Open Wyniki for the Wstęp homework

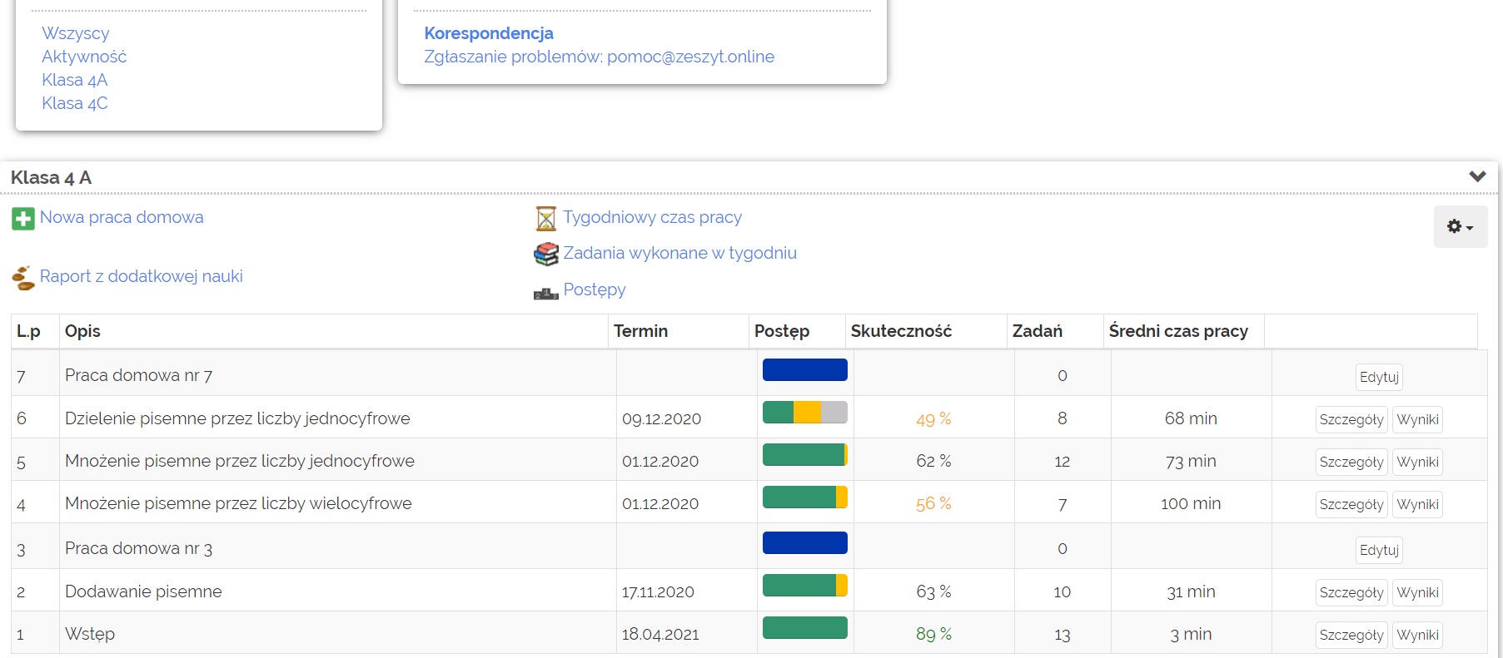pyautogui.click(x=1417, y=635)
